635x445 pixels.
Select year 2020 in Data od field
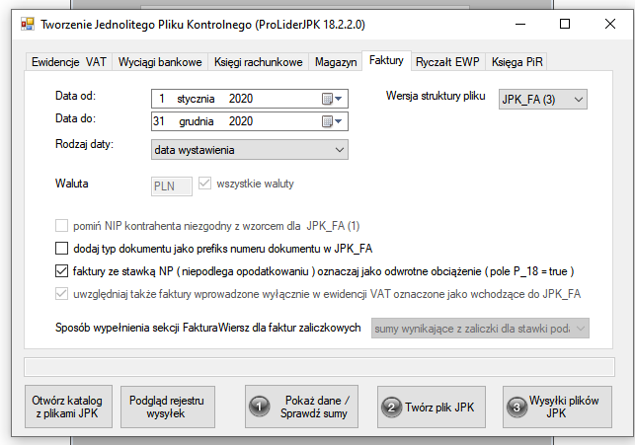click(241, 99)
